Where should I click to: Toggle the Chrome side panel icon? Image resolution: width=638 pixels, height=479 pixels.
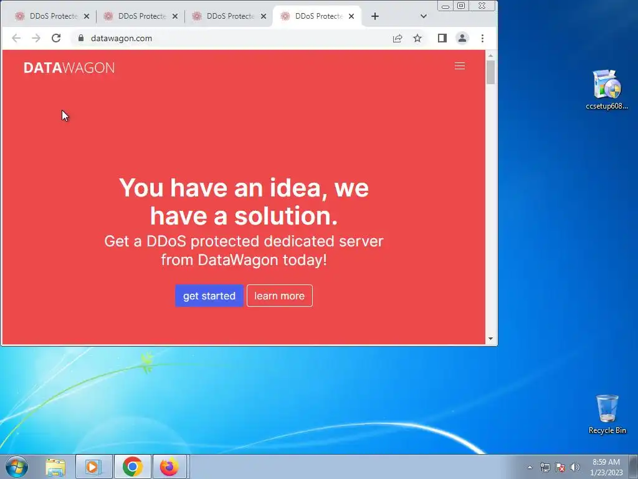(x=442, y=38)
